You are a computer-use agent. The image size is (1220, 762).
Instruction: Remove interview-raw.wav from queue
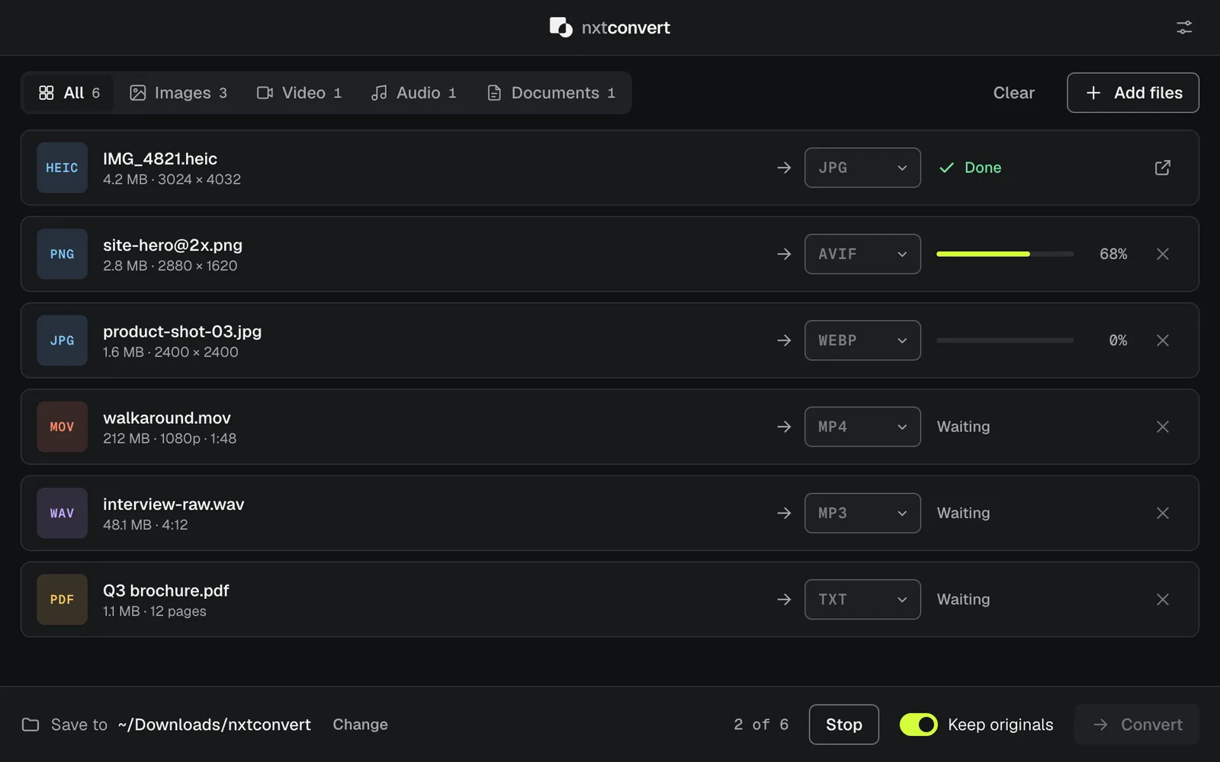tap(1162, 513)
